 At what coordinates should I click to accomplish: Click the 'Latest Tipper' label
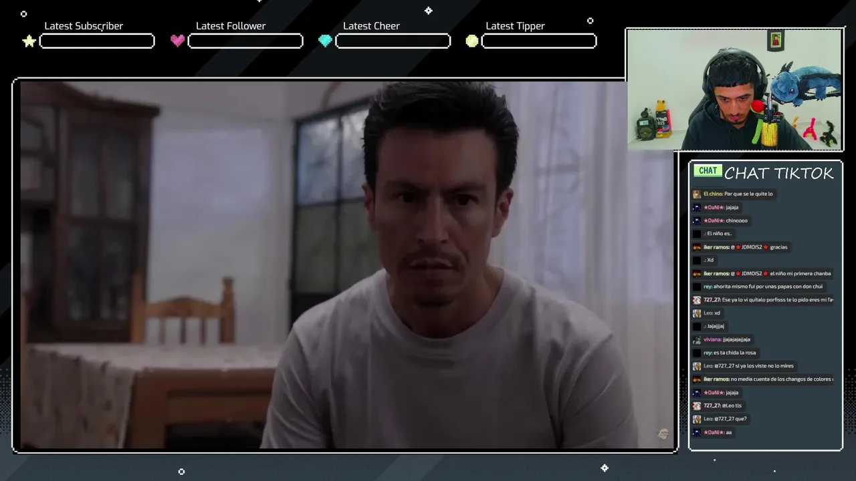515,26
